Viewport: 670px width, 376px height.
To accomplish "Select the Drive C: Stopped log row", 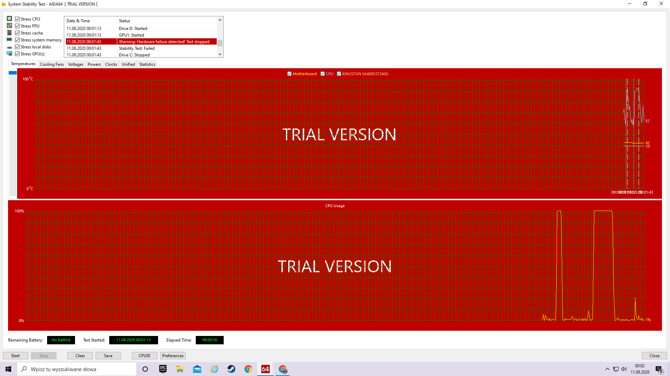I will point(141,55).
